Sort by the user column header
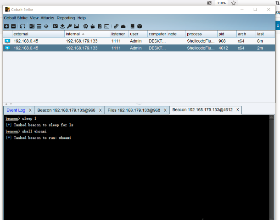The height and width of the screenshot is (220, 280). click(138, 34)
